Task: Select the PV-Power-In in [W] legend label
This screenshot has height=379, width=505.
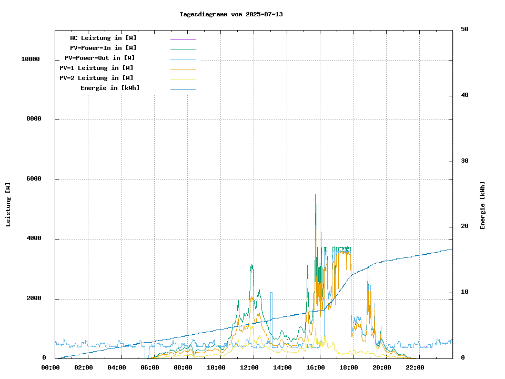Action: [x=103, y=48]
